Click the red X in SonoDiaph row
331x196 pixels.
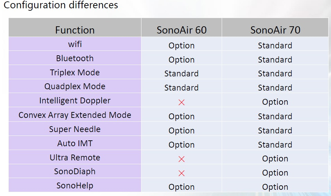click(x=181, y=173)
